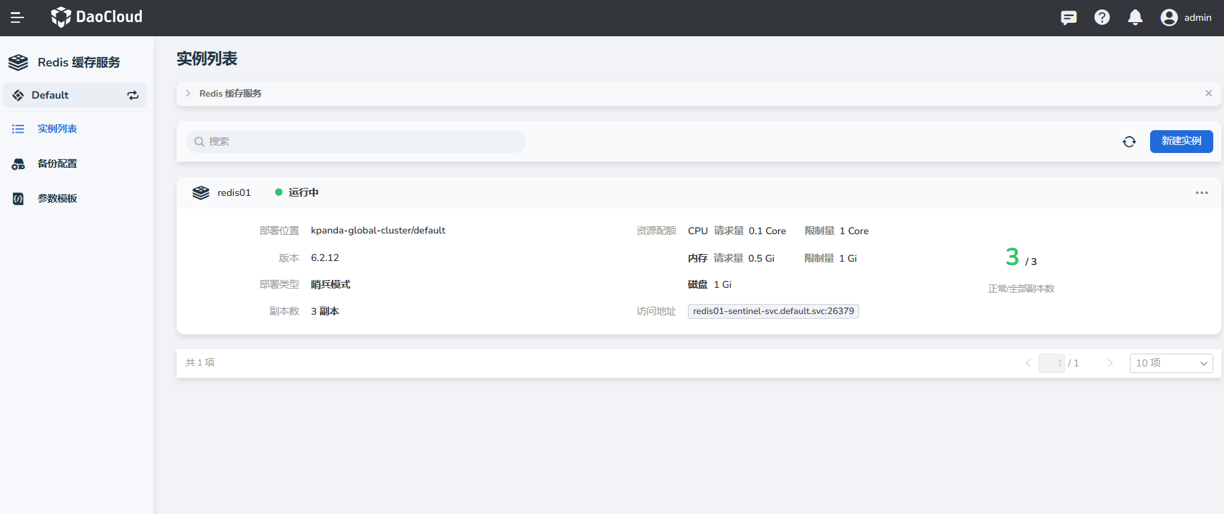1224x514 pixels.
Task: Go to the next page arrow
Action: click(1110, 363)
